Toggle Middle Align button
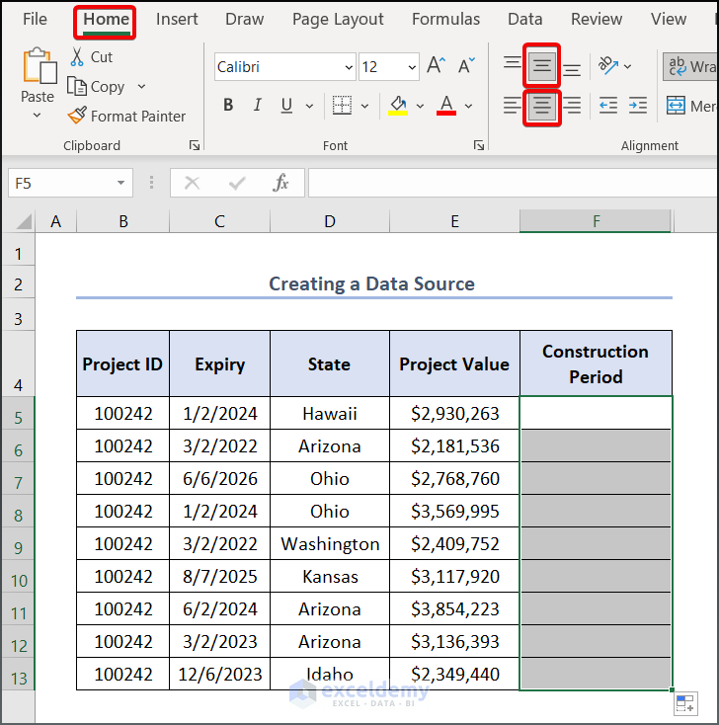Viewport: 719px width, 725px height. tap(542, 65)
